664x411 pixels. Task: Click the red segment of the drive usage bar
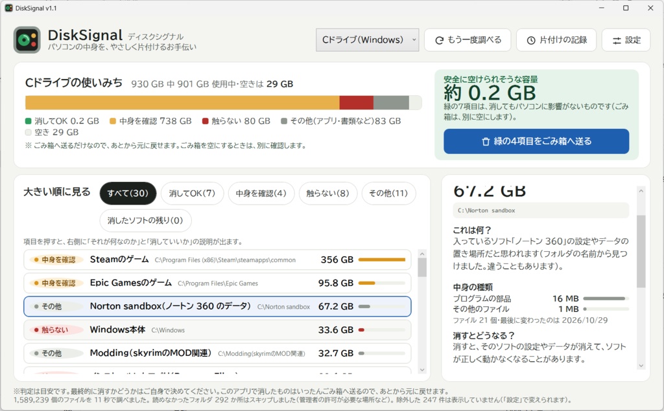[356, 103]
